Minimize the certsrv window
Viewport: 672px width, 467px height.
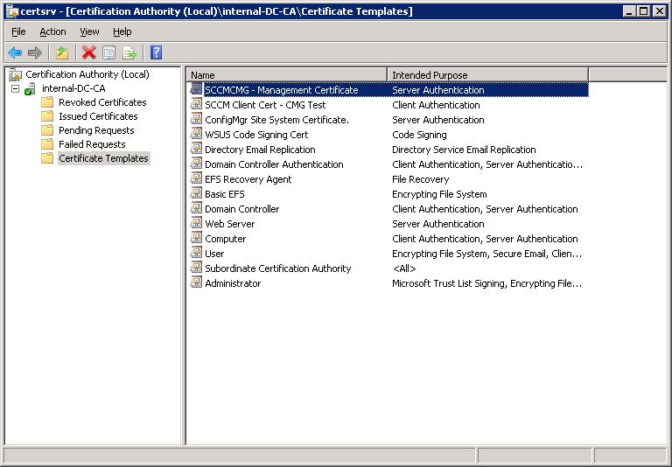pos(629,11)
